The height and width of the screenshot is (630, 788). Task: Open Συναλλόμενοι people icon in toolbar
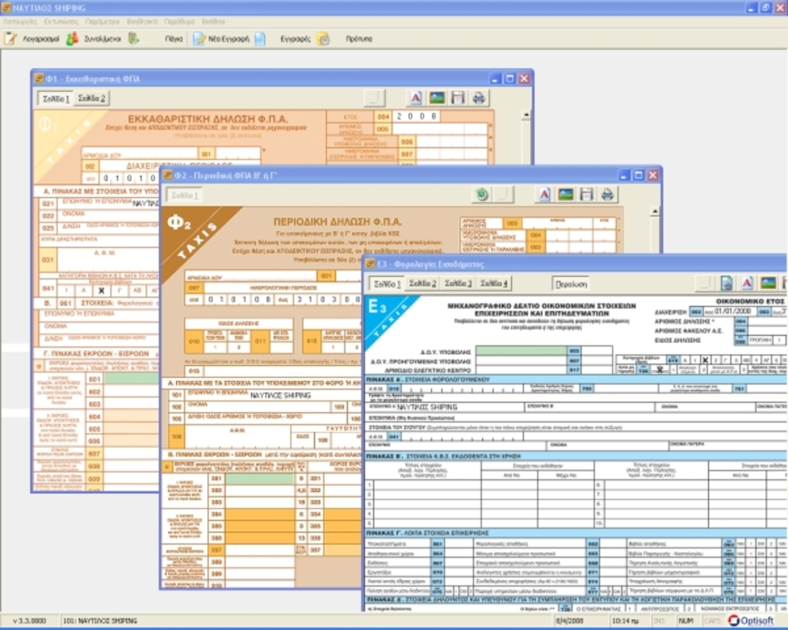(x=72, y=39)
